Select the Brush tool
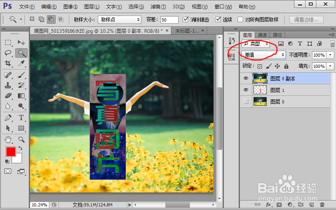This screenshot has width=336, height=210. [21, 75]
